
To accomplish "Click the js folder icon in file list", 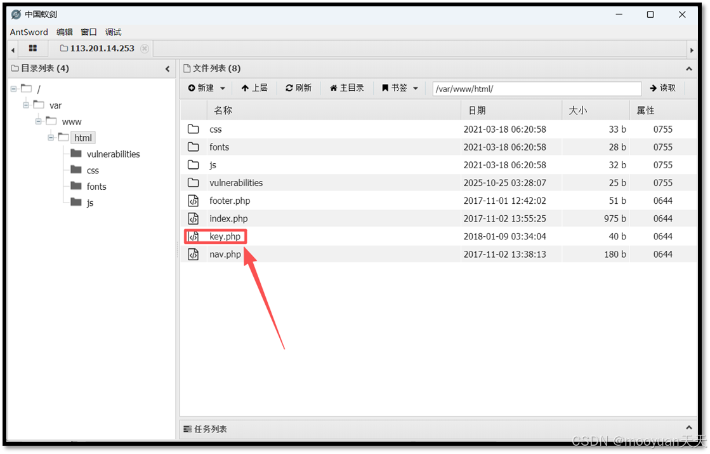I will [x=194, y=165].
